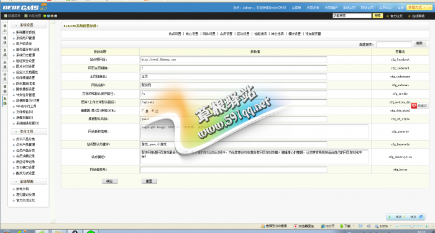Click the 浏览器医生 red cross icon
The height and width of the screenshot is (233, 435).
pyautogui.click(x=295, y=226)
